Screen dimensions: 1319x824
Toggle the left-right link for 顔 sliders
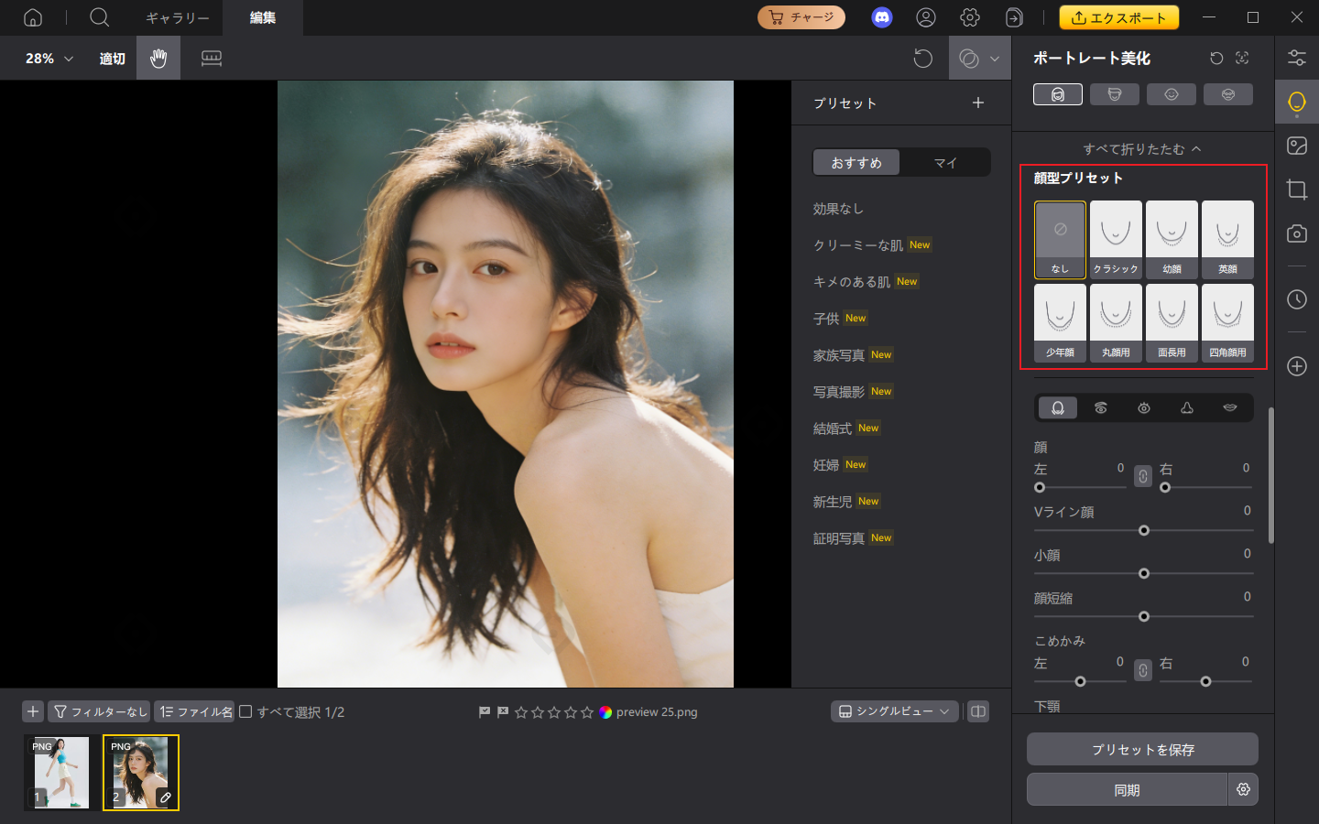click(1142, 477)
